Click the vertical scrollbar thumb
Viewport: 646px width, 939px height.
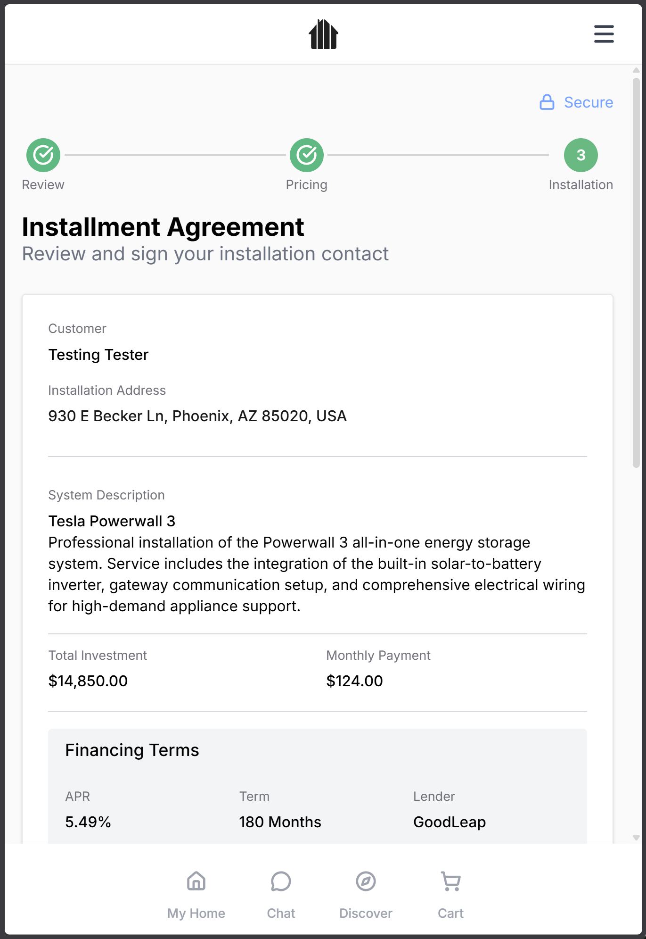click(x=636, y=273)
